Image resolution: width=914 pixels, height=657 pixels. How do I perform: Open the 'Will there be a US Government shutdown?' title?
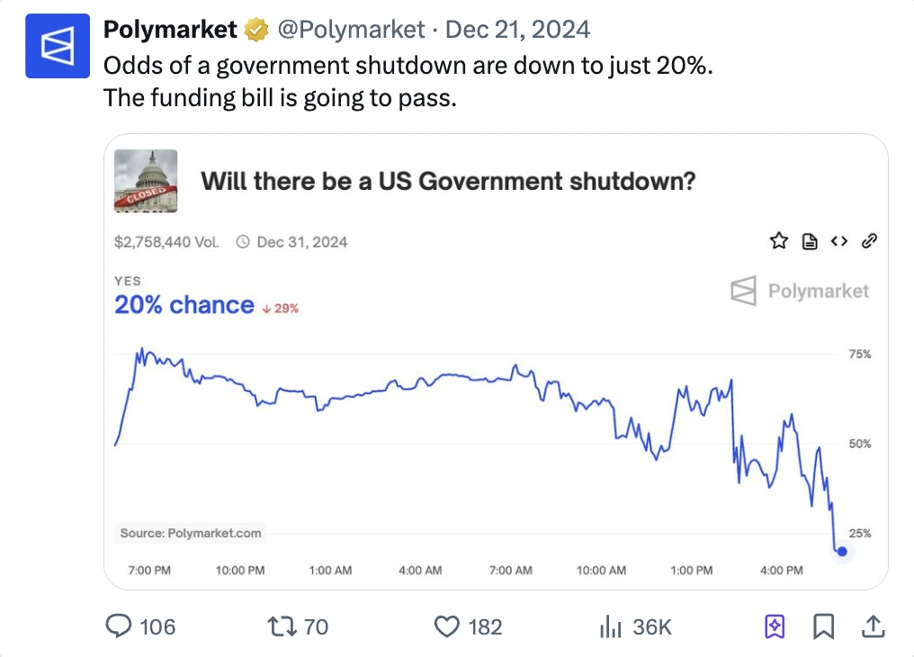(448, 181)
